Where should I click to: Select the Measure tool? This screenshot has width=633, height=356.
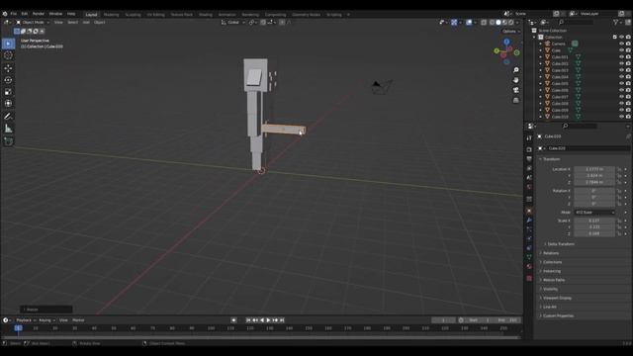click(x=8, y=129)
